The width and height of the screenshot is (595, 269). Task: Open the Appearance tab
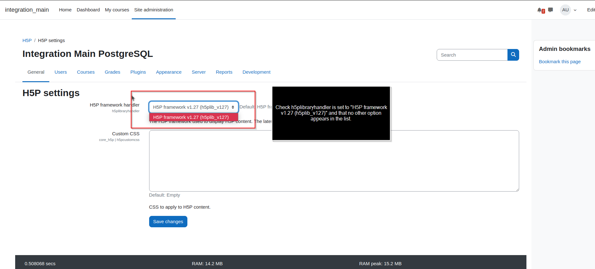point(169,72)
